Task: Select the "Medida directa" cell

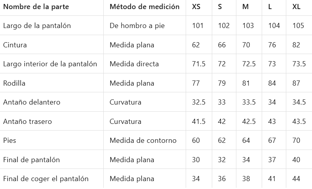Action: click(134, 64)
